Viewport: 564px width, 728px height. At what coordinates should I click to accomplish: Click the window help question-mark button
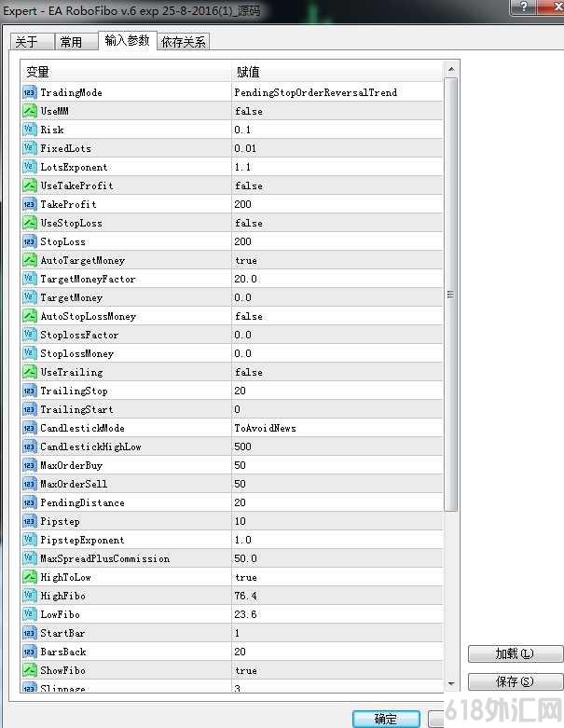coord(523,7)
